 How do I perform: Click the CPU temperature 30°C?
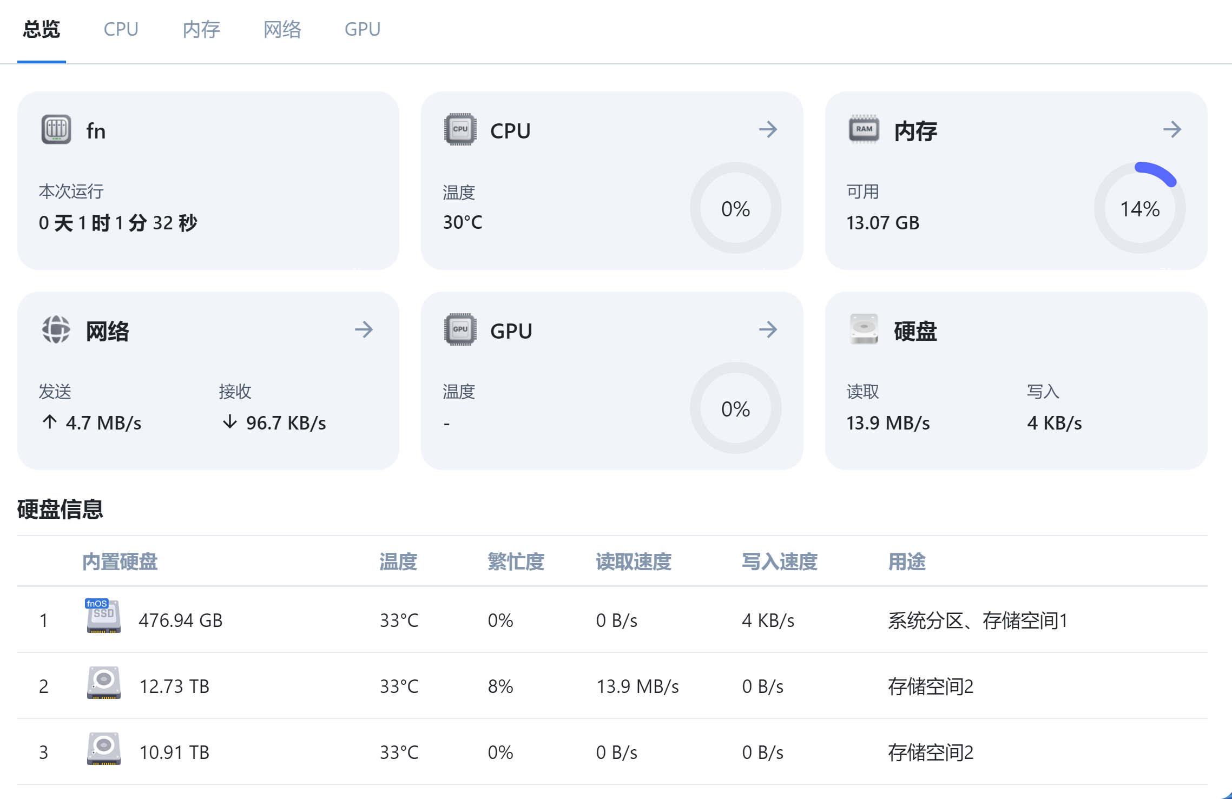pos(463,222)
